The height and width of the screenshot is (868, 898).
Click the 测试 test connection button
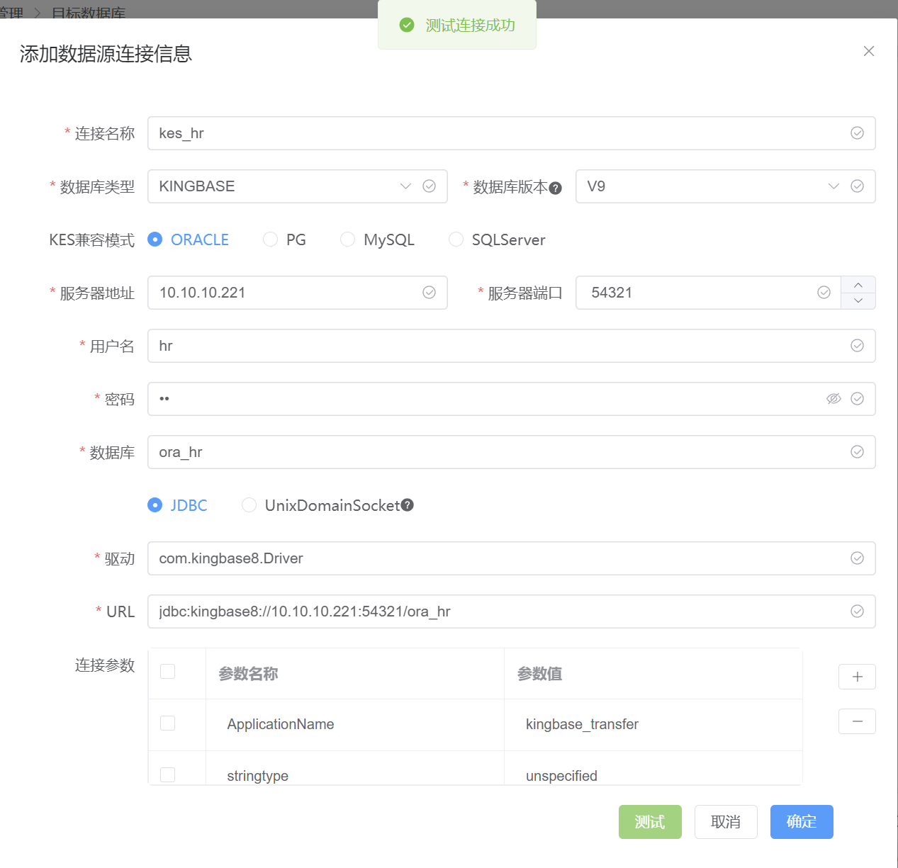pyautogui.click(x=650, y=822)
